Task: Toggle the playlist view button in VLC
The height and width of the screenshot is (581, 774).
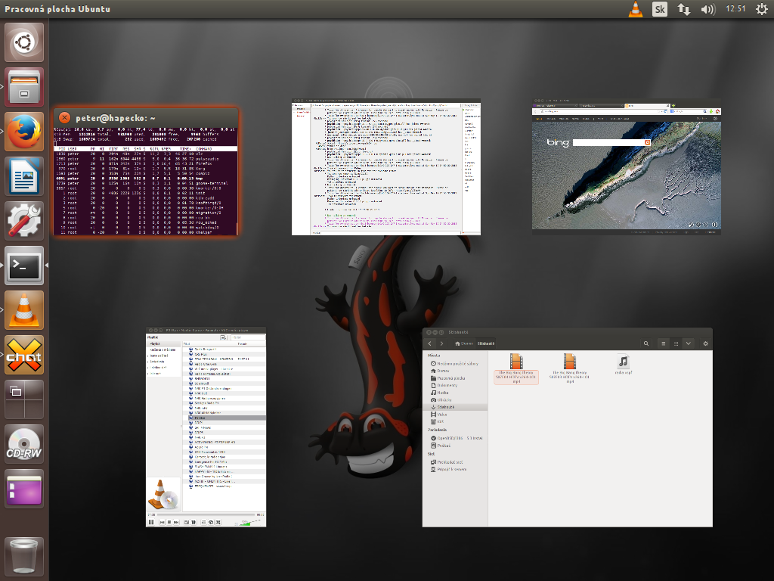Action: (x=203, y=522)
